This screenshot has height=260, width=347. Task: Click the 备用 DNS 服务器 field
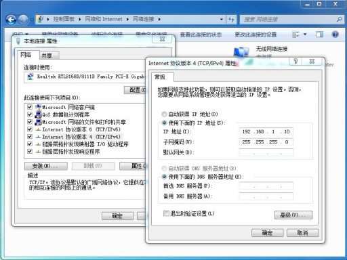(266, 196)
